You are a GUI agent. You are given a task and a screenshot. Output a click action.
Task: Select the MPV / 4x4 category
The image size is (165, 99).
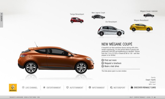point(152,84)
